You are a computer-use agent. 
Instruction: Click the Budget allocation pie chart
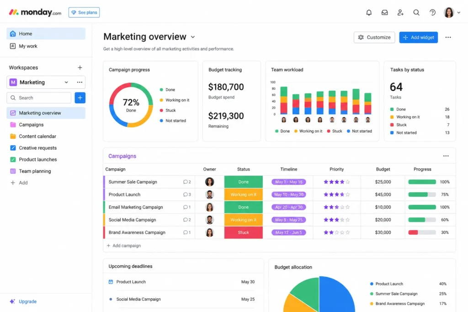tap(319, 294)
